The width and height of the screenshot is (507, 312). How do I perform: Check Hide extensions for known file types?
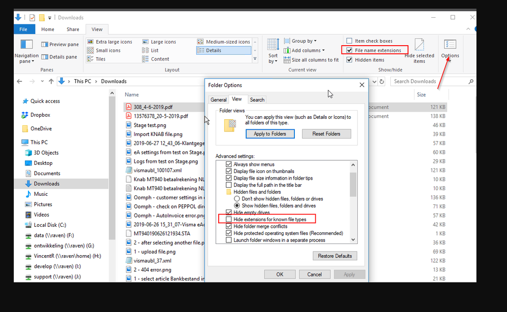point(228,219)
